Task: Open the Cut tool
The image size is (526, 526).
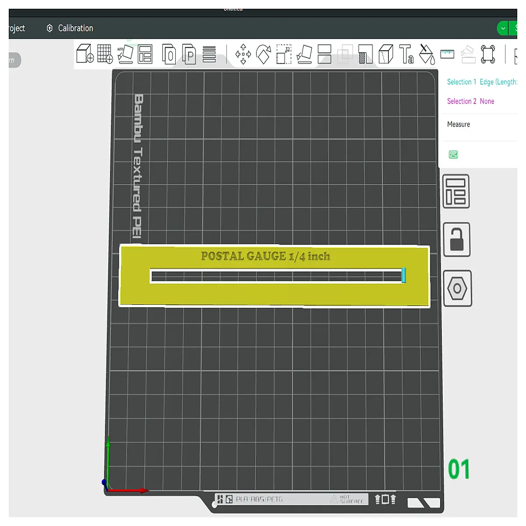Action: click(324, 54)
